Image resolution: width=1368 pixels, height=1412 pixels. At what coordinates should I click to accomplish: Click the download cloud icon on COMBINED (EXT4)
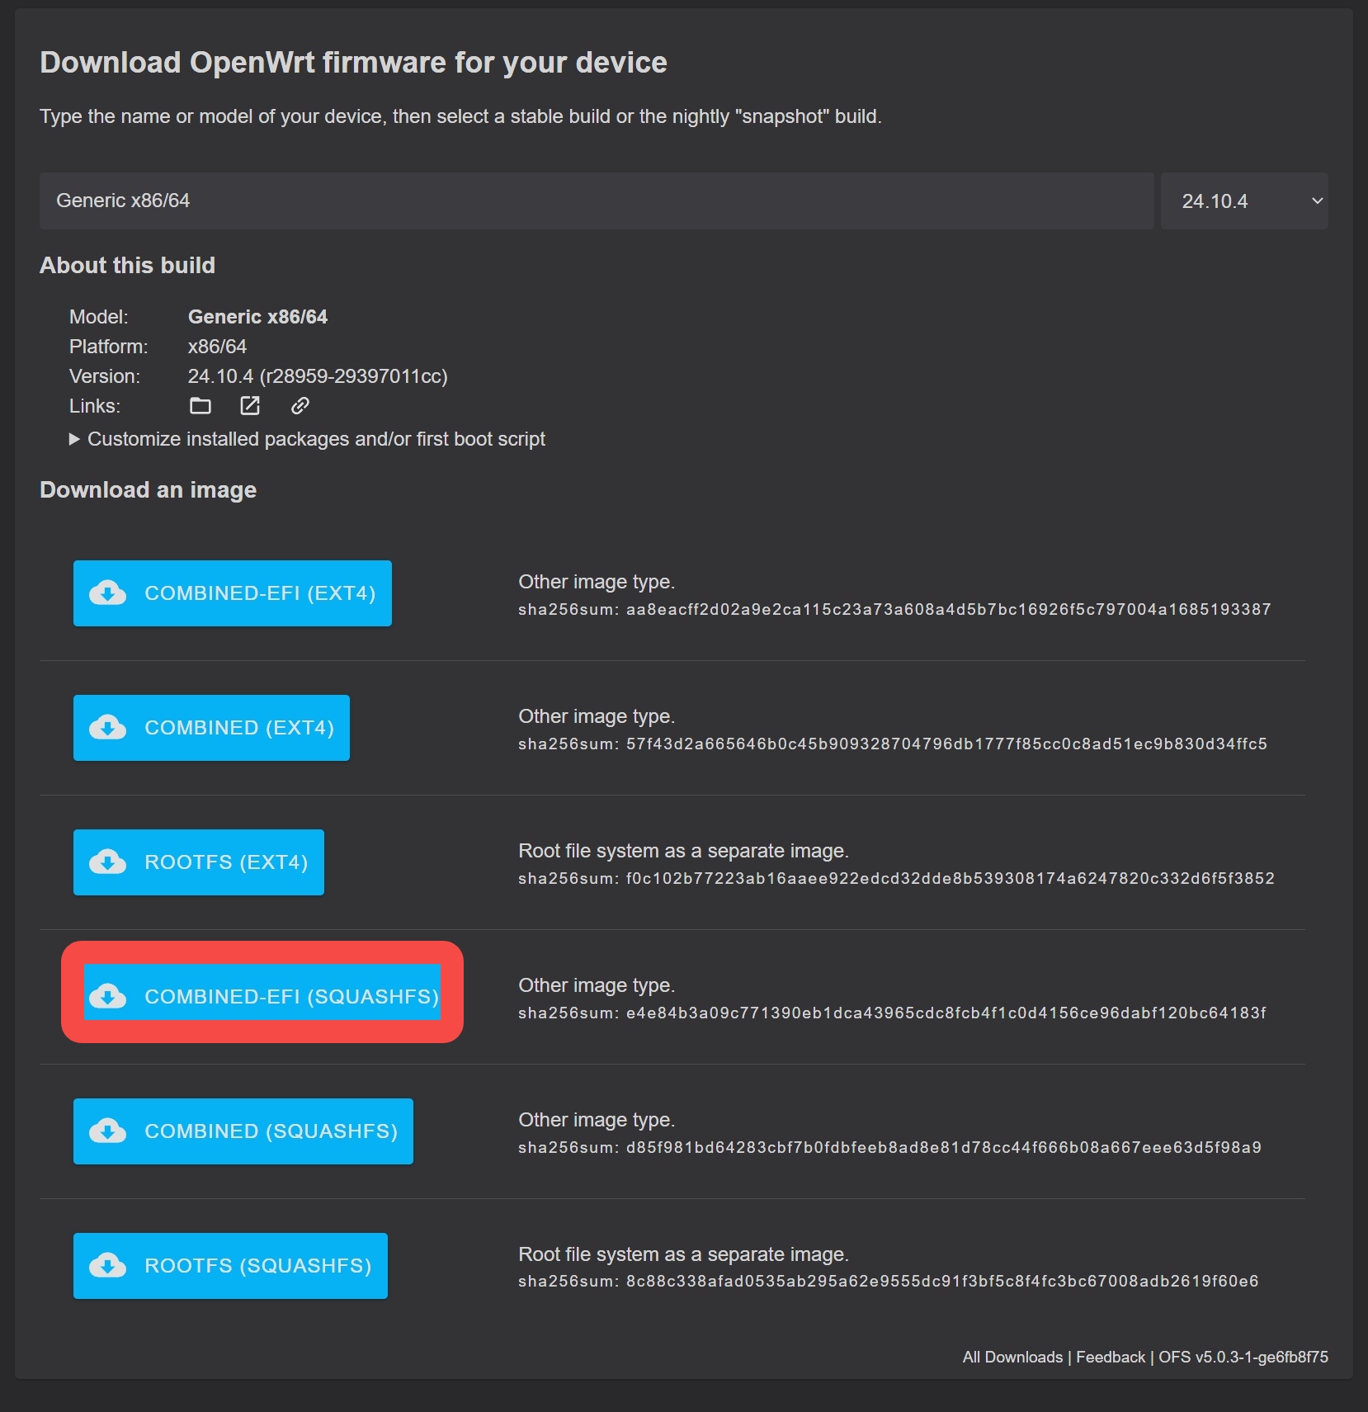click(107, 728)
